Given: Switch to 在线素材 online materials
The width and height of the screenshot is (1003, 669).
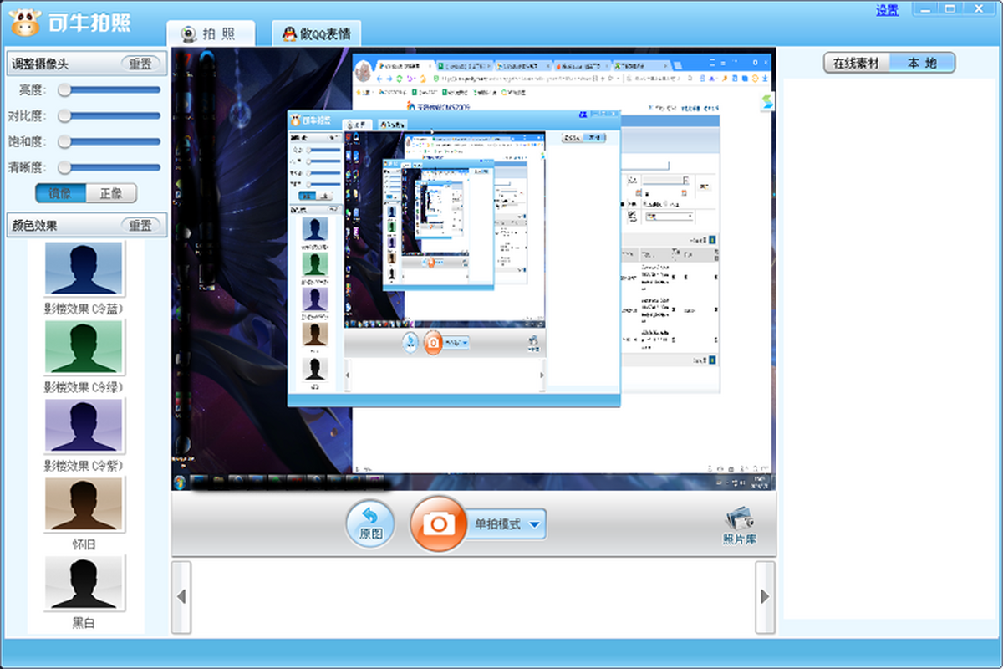Looking at the screenshot, I should (x=856, y=63).
